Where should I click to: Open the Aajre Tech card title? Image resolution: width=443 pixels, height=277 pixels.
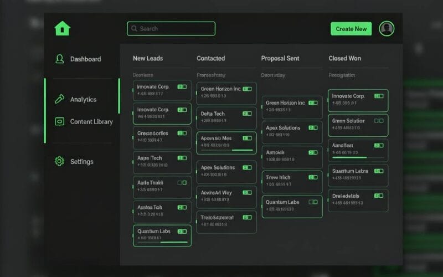click(x=150, y=158)
